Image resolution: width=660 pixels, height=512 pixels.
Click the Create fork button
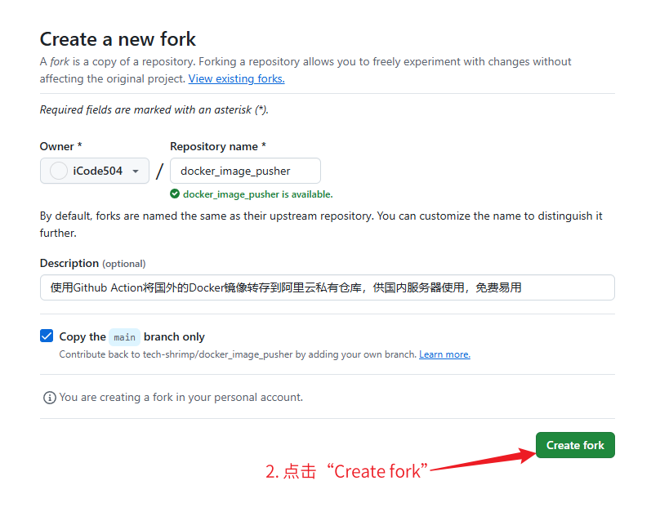coord(575,445)
